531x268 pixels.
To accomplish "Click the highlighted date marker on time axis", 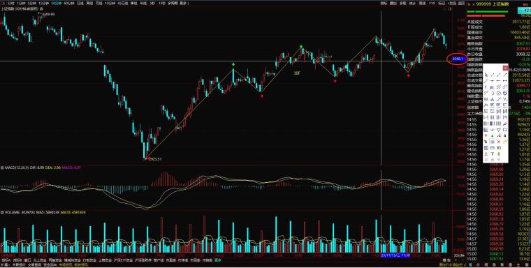I will click(x=395, y=255).
